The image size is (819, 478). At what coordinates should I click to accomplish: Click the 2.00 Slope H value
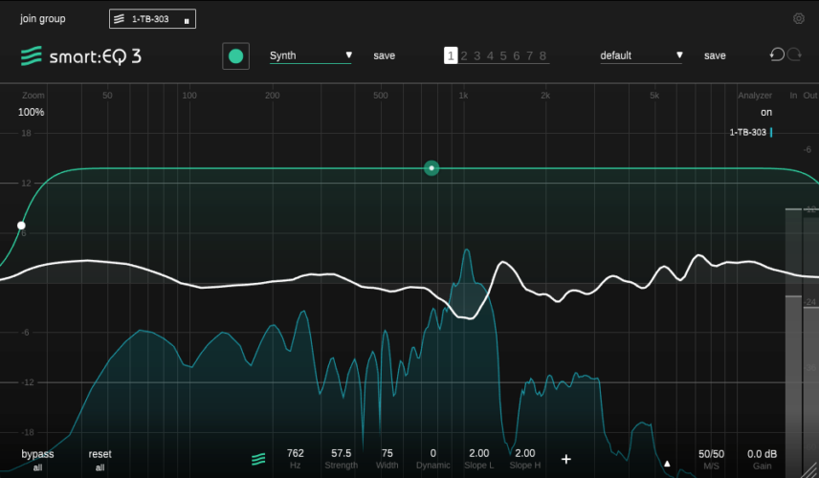(x=525, y=453)
